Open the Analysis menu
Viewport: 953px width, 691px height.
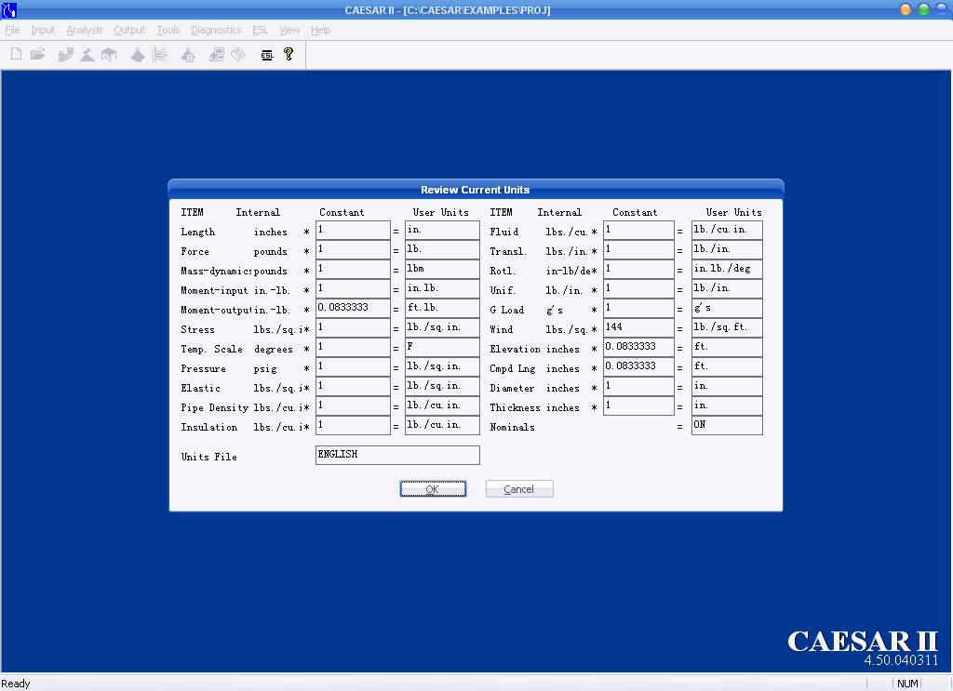tap(85, 30)
